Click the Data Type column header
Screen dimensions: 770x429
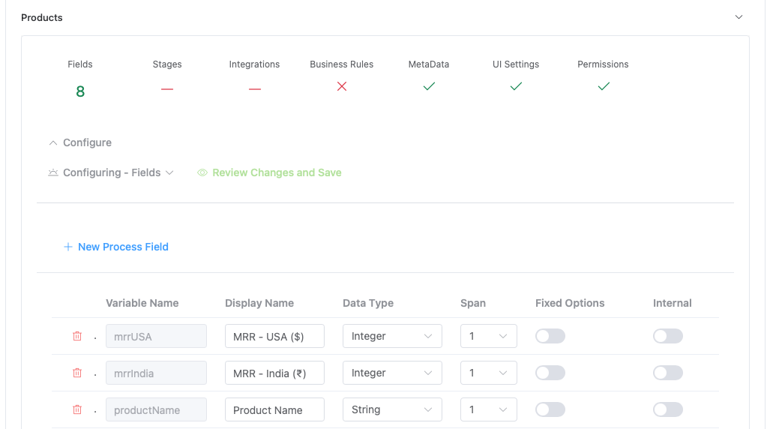(x=368, y=303)
